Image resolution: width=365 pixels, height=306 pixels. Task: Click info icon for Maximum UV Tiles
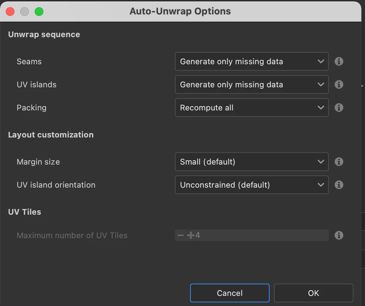click(x=339, y=235)
